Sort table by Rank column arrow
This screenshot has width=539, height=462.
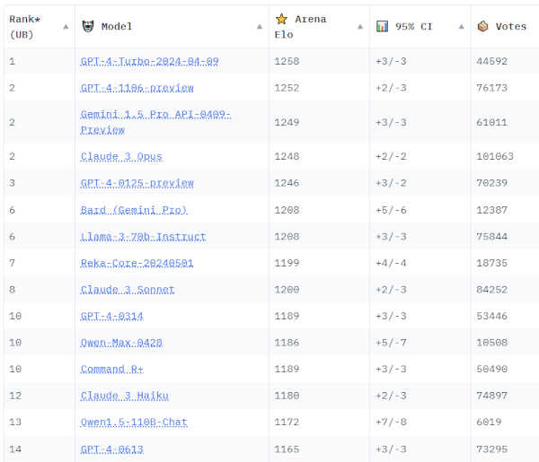pyautogui.click(x=66, y=27)
